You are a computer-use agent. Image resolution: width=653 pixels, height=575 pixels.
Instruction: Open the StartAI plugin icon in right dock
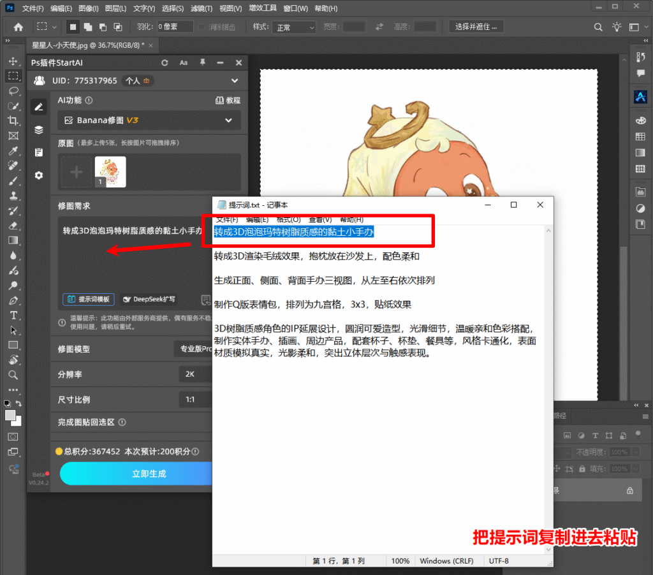(640, 97)
